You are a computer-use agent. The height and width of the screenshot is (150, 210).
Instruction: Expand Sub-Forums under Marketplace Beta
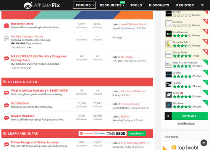point(21,68)
